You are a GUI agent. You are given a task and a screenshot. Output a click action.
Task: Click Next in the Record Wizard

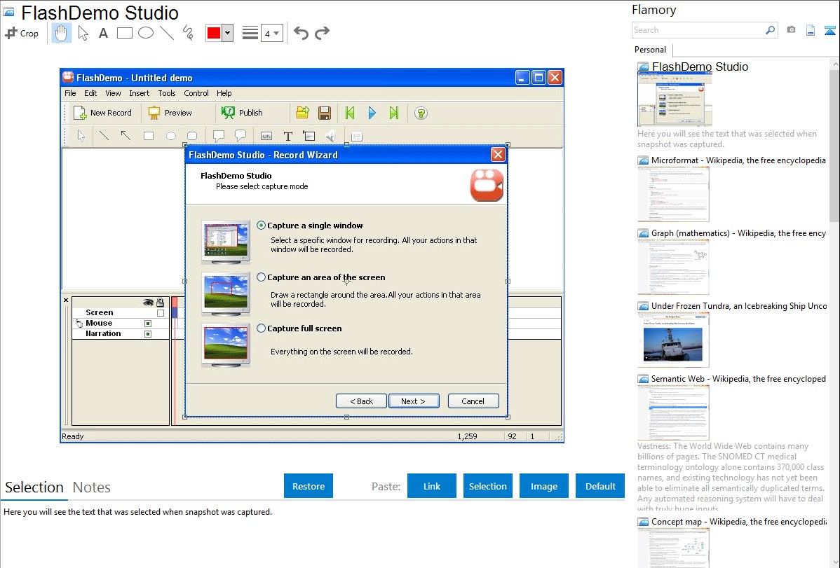coord(414,401)
